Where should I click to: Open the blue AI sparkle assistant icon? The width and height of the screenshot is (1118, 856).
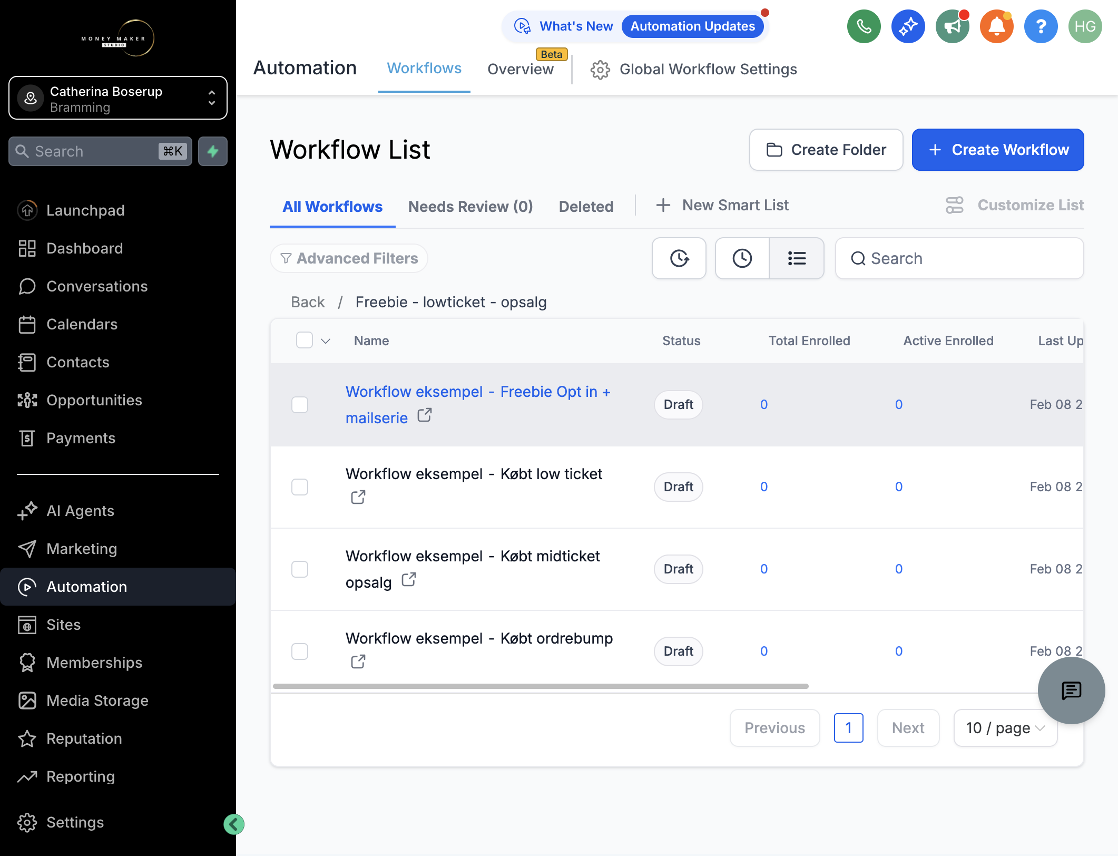pos(908,26)
